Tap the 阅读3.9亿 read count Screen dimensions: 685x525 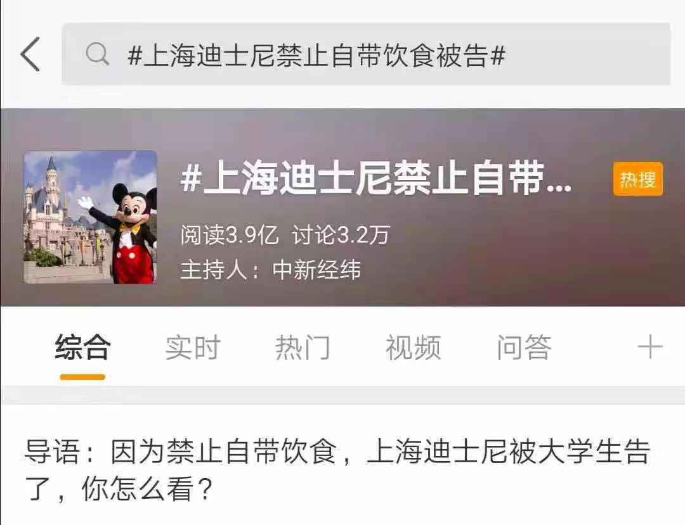[230, 235]
